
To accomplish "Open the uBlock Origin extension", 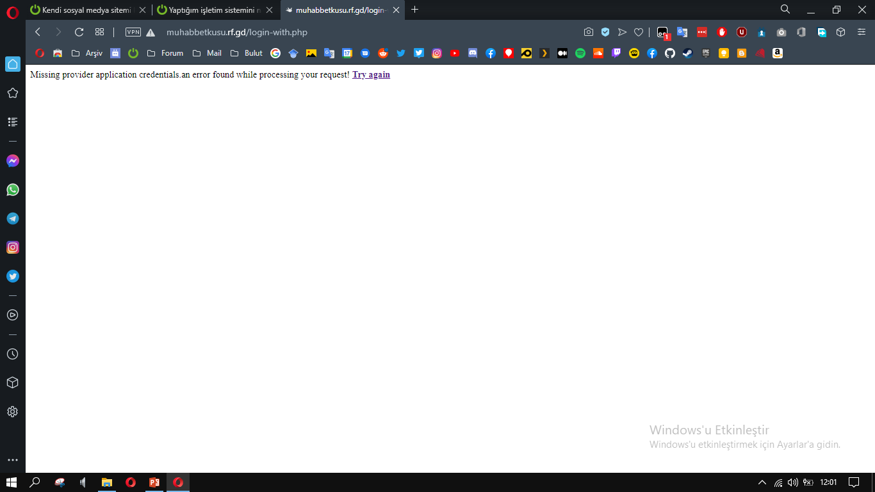I will pos(742,32).
